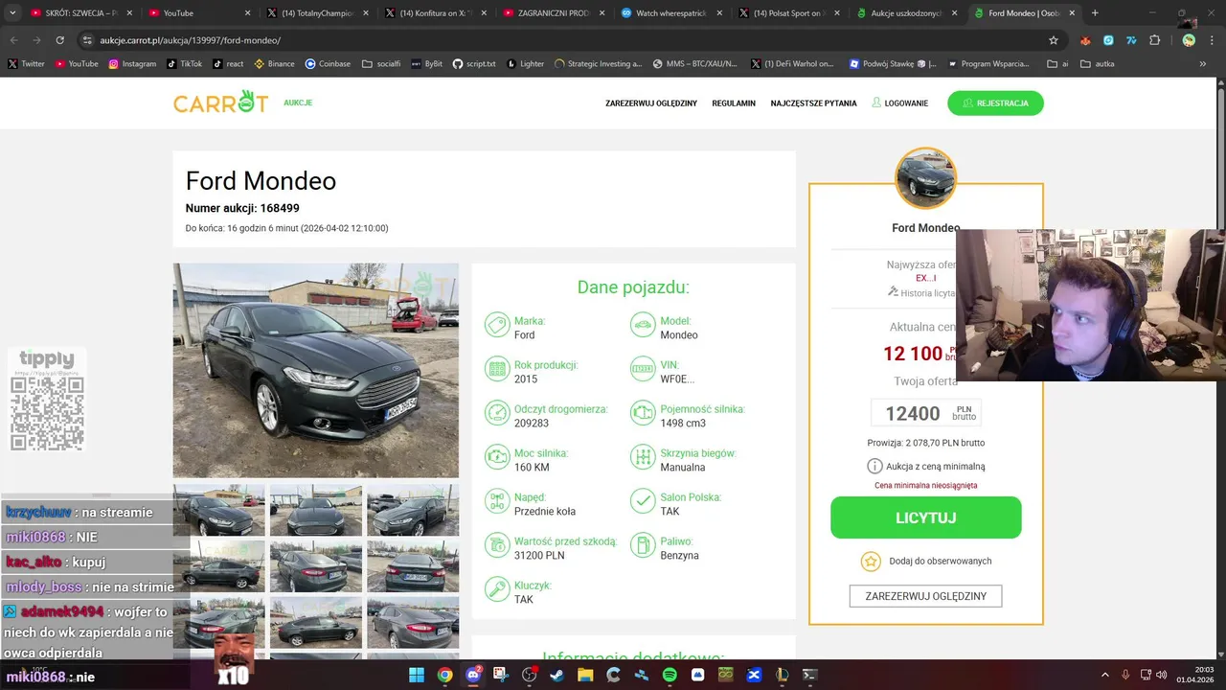The height and width of the screenshot is (690, 1226).
Task: Open the Instagram bookmark
Action: click(x=132, y=64)
